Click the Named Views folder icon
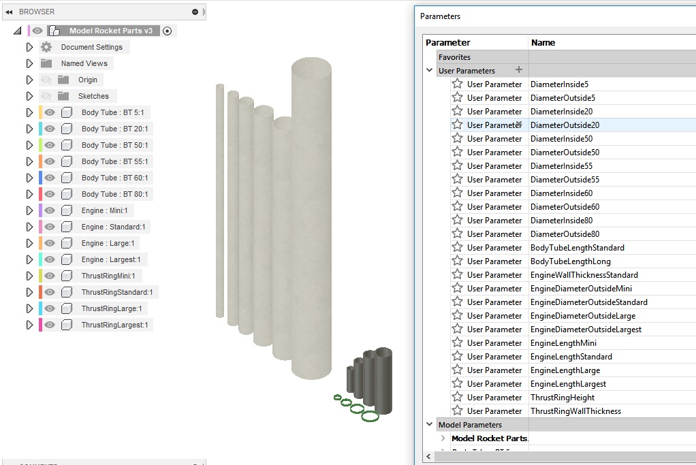 [45, 63]
